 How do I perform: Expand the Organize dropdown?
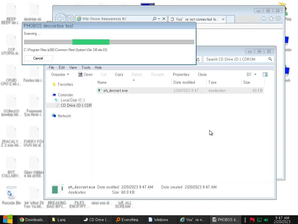60,74
